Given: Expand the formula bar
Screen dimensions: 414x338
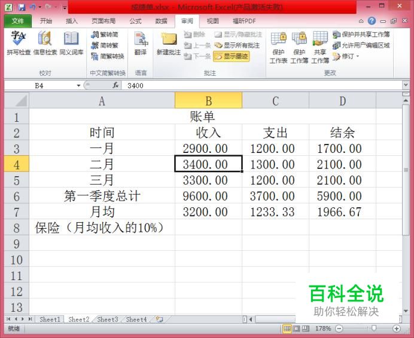Looking at the screenshot, I should coord(406,85).
